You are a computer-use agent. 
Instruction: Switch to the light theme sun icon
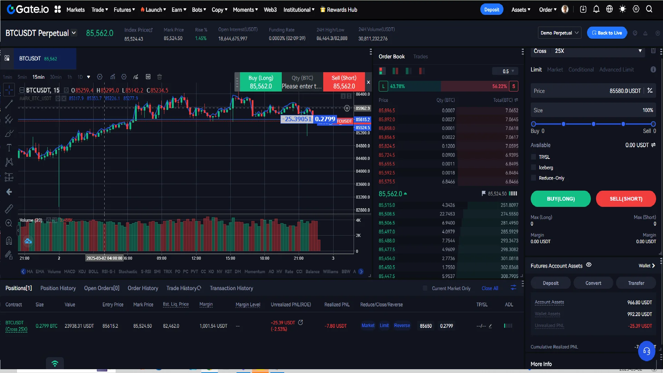(x=623, y=9)
